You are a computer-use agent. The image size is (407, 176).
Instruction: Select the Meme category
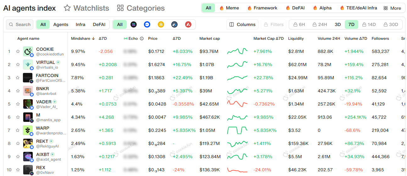229,8
